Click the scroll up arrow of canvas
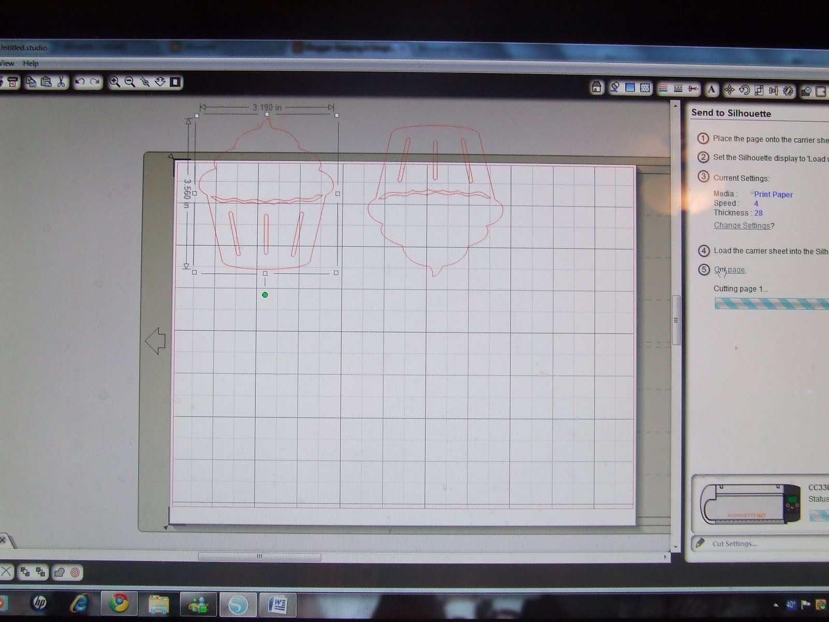The image size is (829, 622). [x=675, y=106]
